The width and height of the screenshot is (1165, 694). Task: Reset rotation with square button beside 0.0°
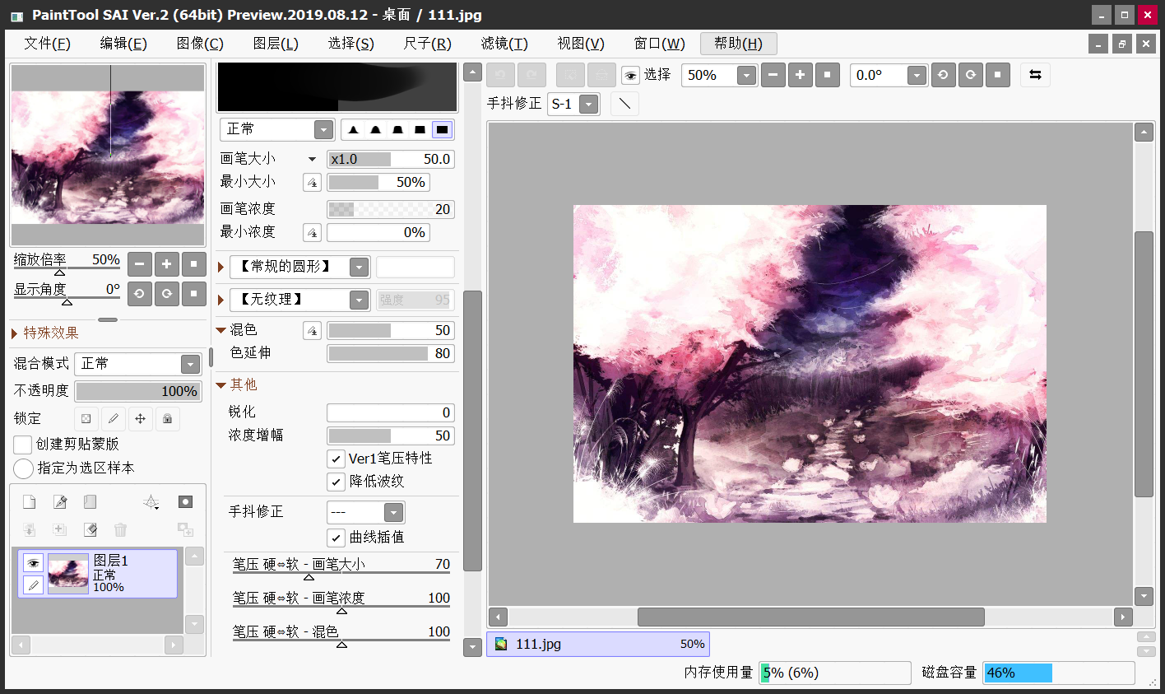[997, 75]
